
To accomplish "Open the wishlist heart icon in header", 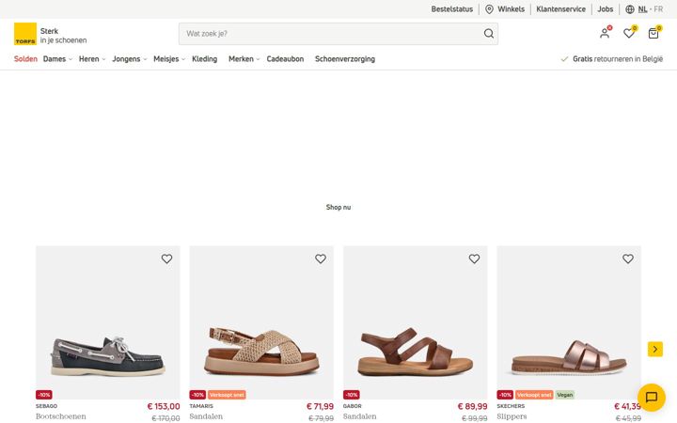I will [629, 33].
